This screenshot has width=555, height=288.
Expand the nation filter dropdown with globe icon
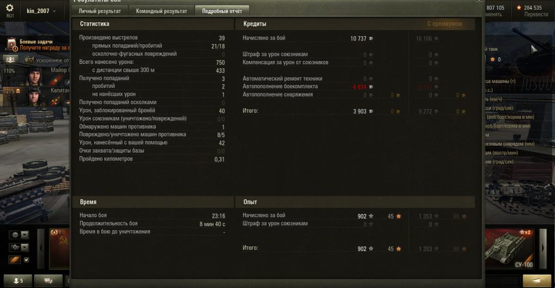18,235
